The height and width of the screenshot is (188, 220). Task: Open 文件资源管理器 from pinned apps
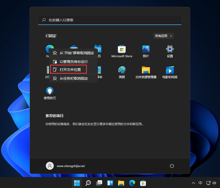tap(146, 70)
